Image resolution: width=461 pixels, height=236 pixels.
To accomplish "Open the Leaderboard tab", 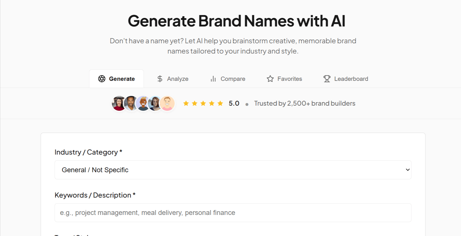I will pyautogui.click(x=351, y=79).
